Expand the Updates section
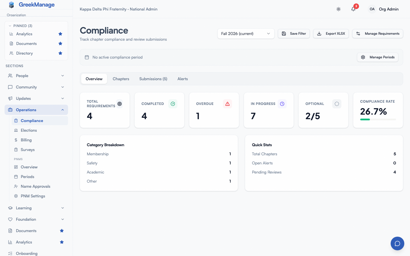Viewport: 410px width, 256px height. [x=36, y=98]
